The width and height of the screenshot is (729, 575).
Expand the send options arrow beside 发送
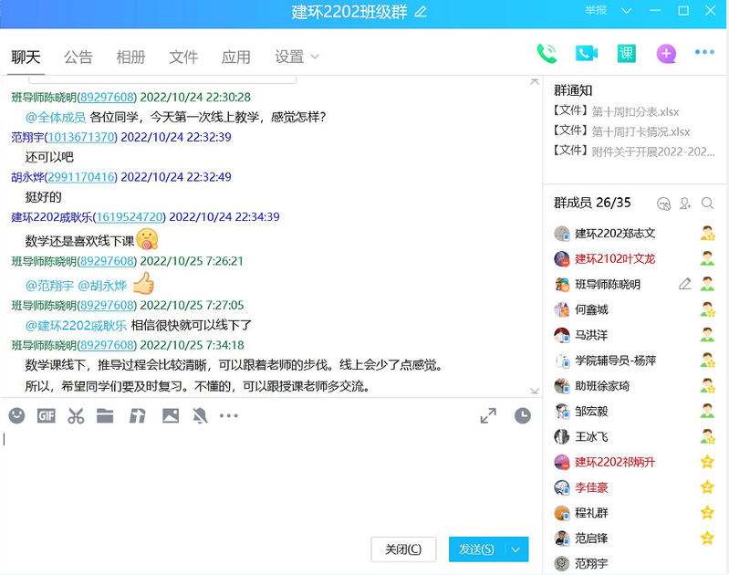pos(516,549)
